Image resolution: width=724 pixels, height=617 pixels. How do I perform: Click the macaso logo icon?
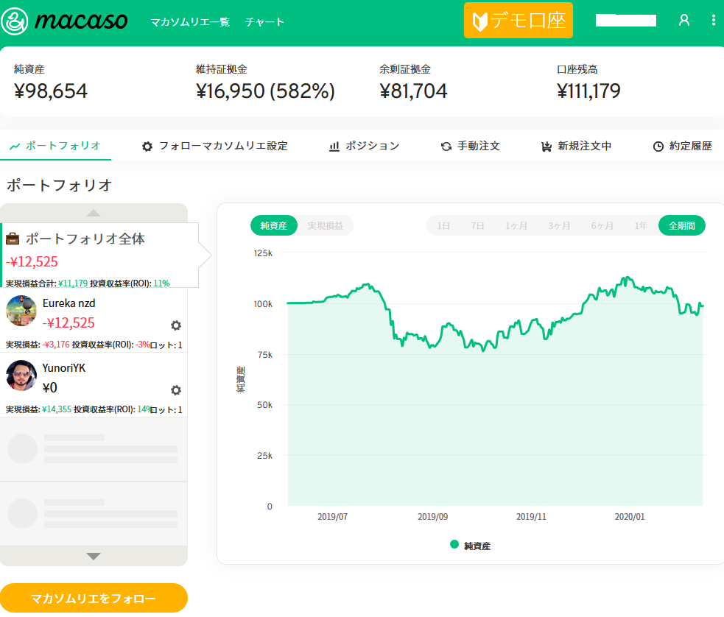click(15, 22)
